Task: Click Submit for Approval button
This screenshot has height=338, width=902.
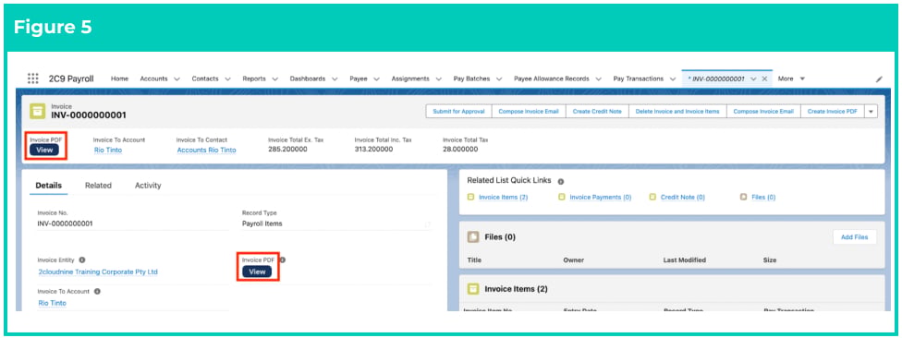Action: [458, 112]
